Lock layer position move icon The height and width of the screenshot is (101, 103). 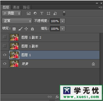[26, 29]
